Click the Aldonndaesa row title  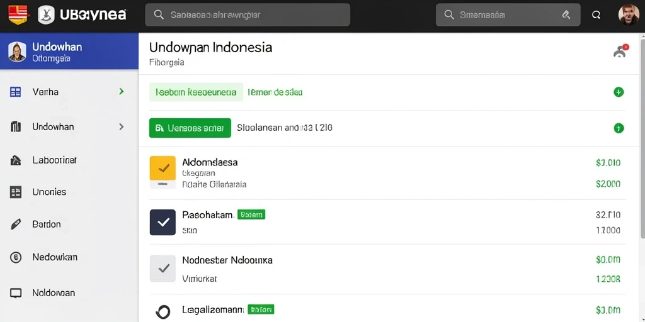point(210,162)
